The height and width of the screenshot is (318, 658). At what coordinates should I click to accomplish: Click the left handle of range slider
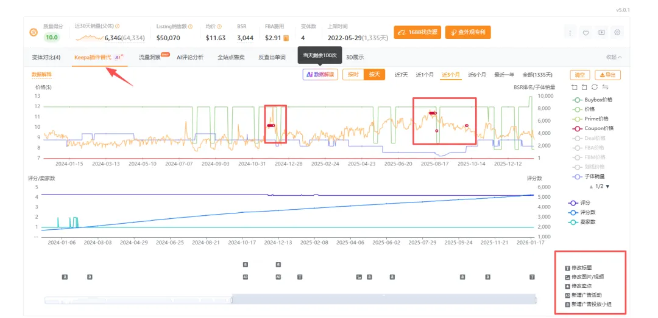(x=232, y=300)
